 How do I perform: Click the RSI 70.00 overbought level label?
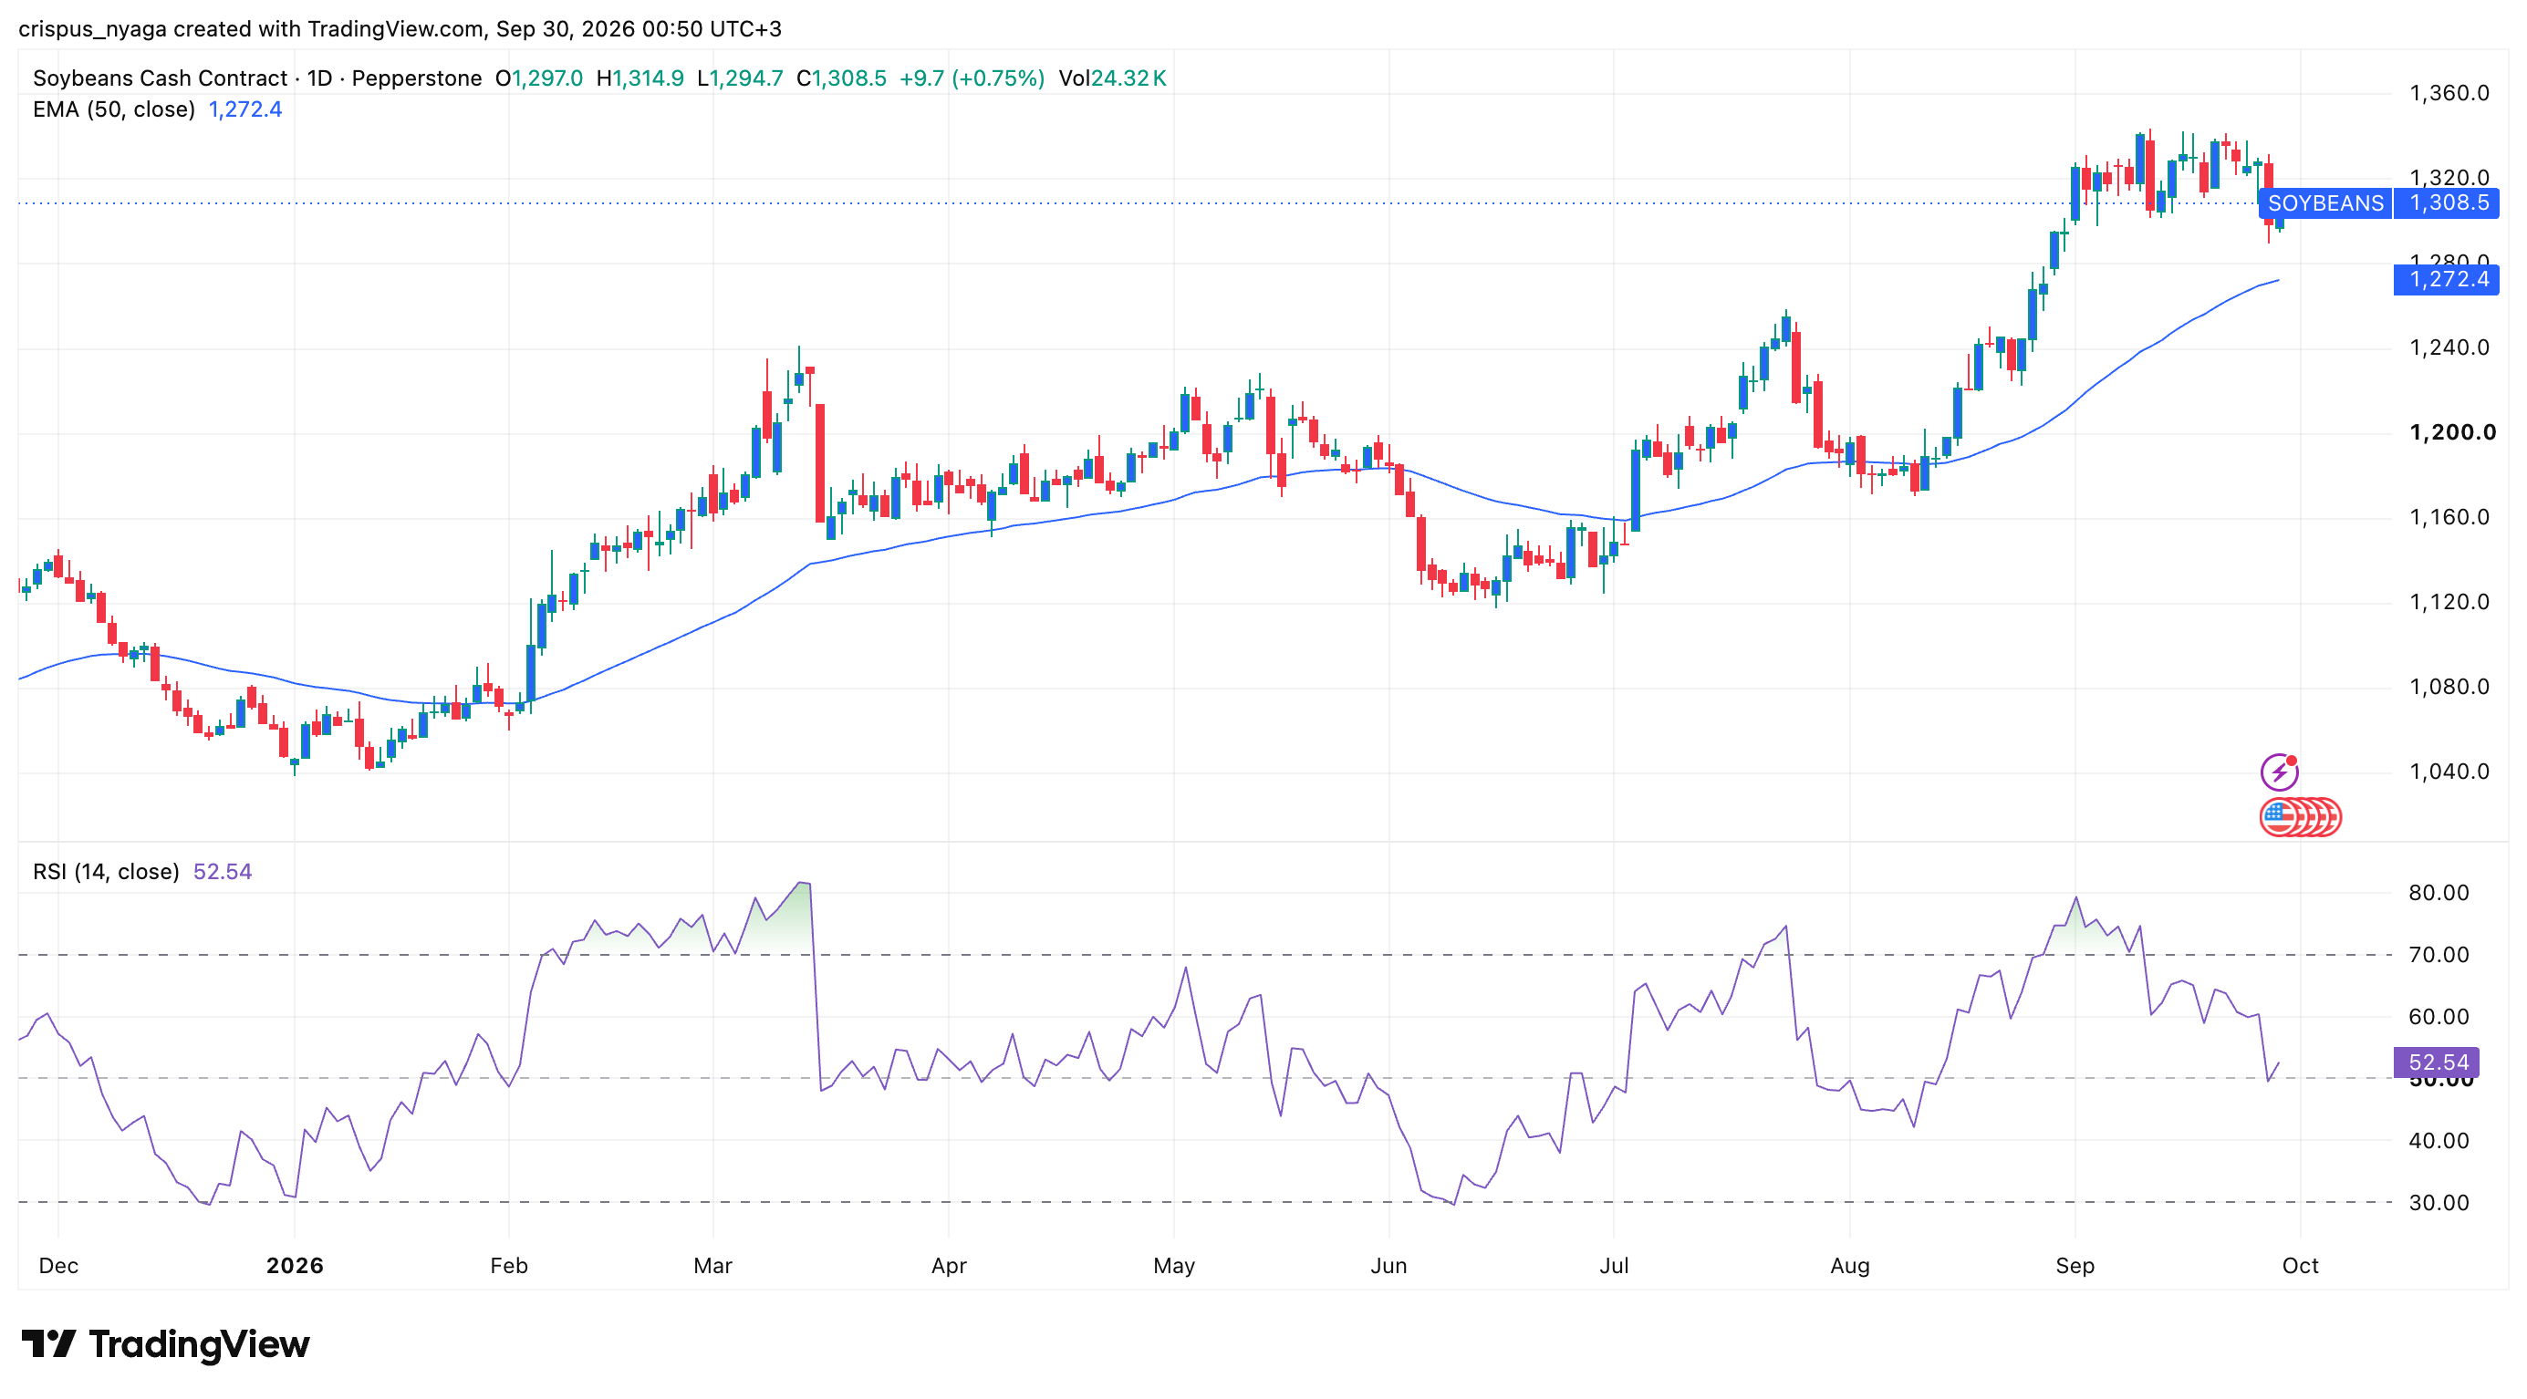point(2439,955)
